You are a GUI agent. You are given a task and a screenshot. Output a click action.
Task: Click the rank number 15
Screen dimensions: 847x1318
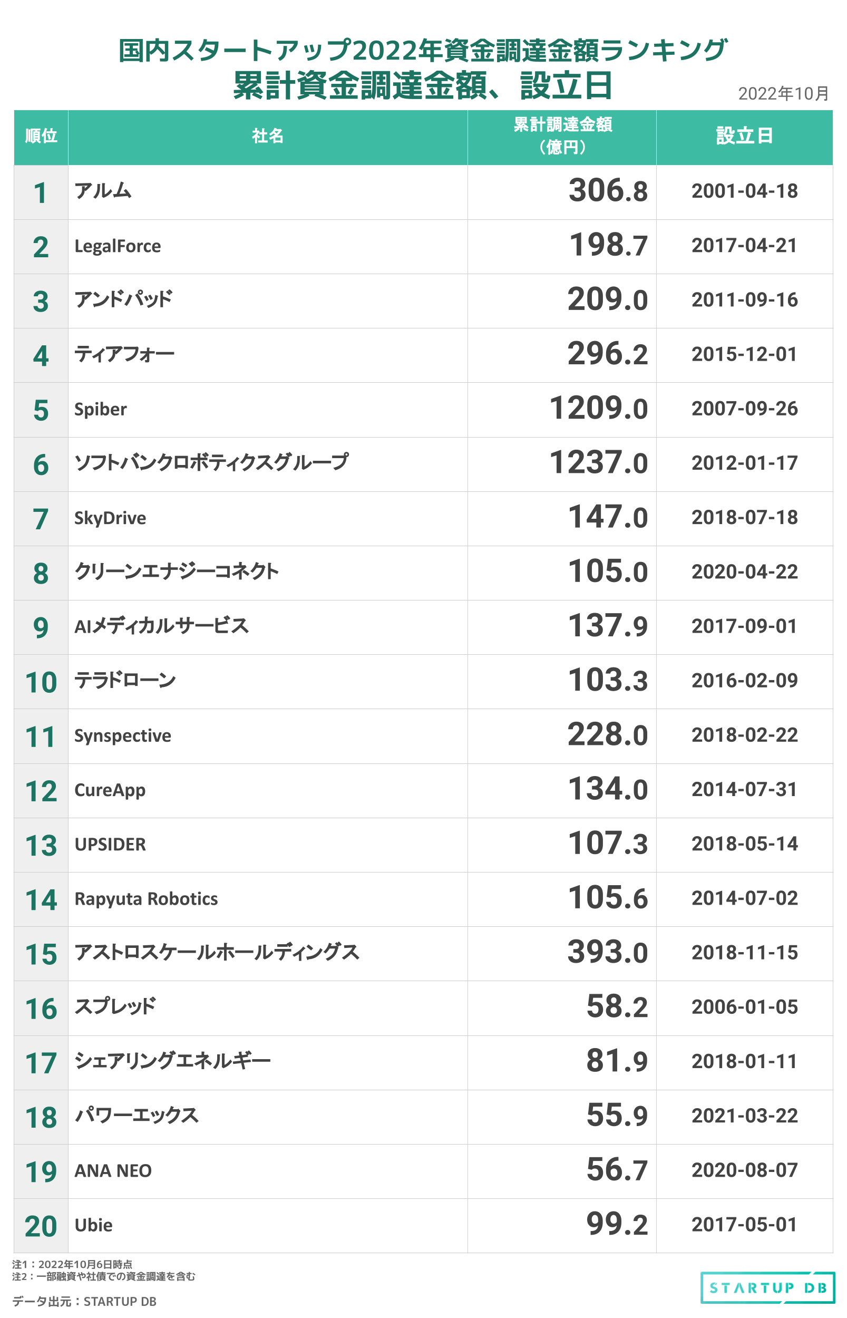point(41,954)
